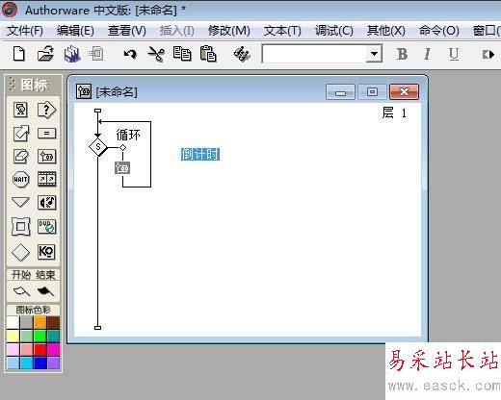Select the Display icon in the icon palette

coord(20,110)
